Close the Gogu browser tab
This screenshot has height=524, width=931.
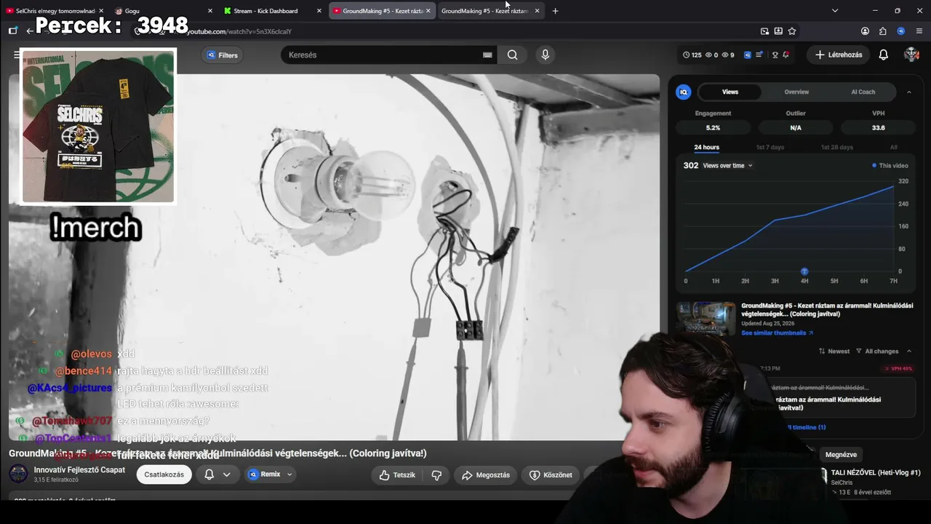(210, 11)
